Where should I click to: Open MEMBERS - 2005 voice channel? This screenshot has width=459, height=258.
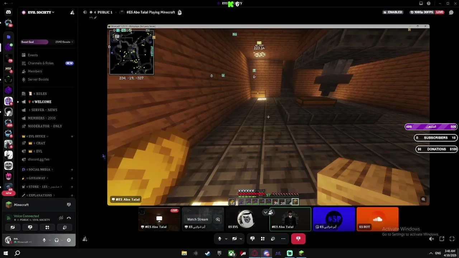47,118
